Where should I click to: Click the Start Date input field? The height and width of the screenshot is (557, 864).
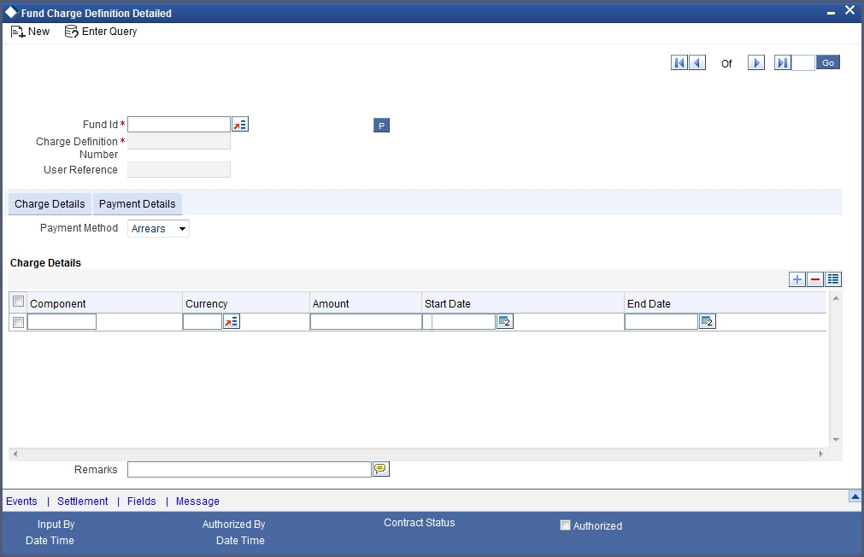(459, 322)
